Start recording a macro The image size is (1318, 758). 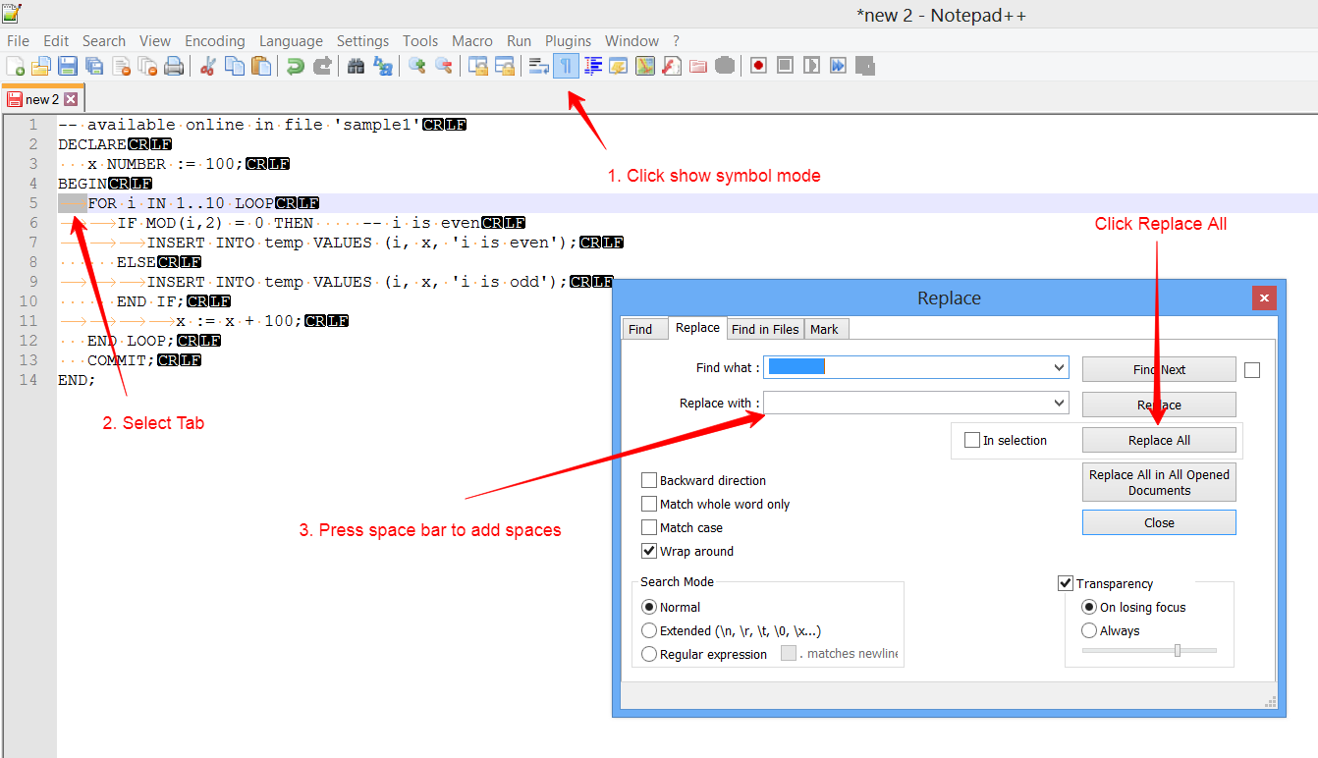click(x=759, y=65)
